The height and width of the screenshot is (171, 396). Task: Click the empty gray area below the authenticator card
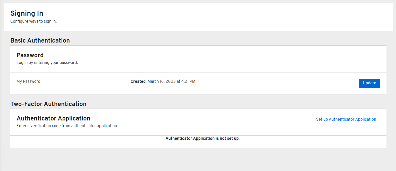[x=198, y=159]
